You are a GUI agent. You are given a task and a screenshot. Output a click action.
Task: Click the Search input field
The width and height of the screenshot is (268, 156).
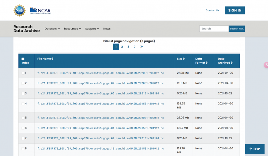point(214,29)
